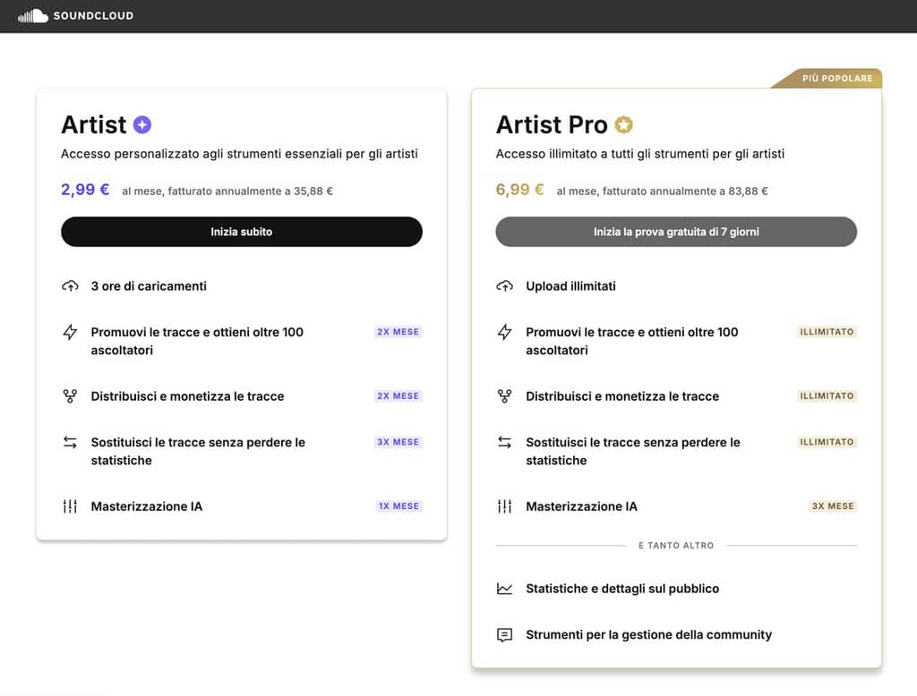Screen dimensions: 917x696
Task: Click the chat icon beside Strumenti per la gestione
Action: pyautogui.click(x=505, y=634)
